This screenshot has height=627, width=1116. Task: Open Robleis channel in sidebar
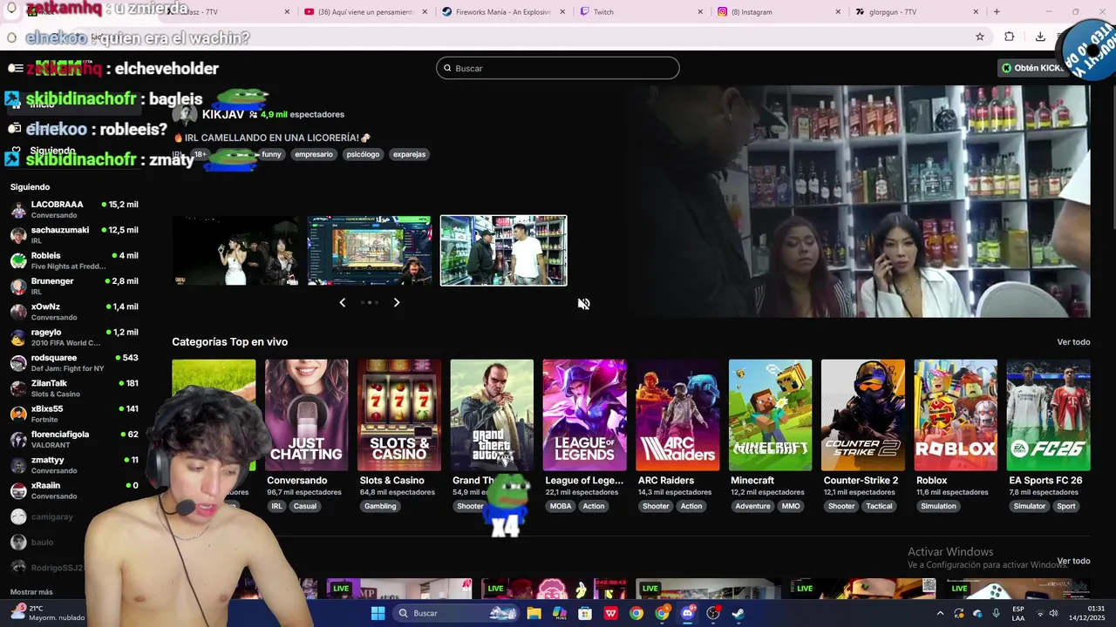coord(74,260)
